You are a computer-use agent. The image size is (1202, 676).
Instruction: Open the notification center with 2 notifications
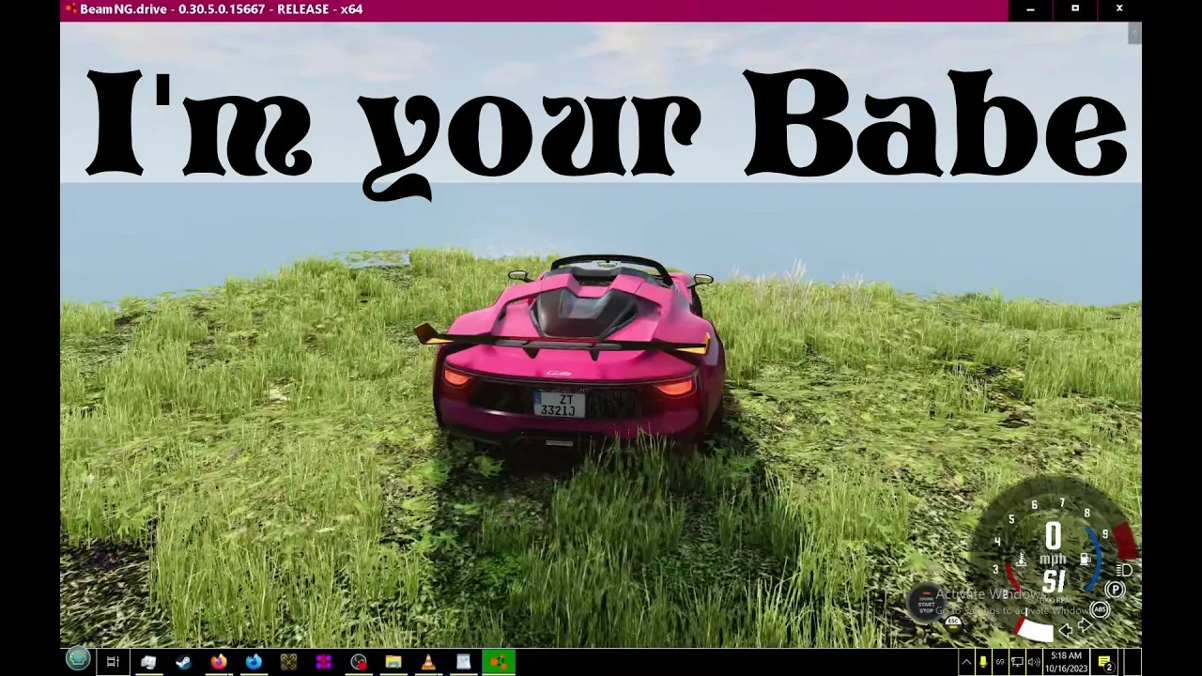1105,662
